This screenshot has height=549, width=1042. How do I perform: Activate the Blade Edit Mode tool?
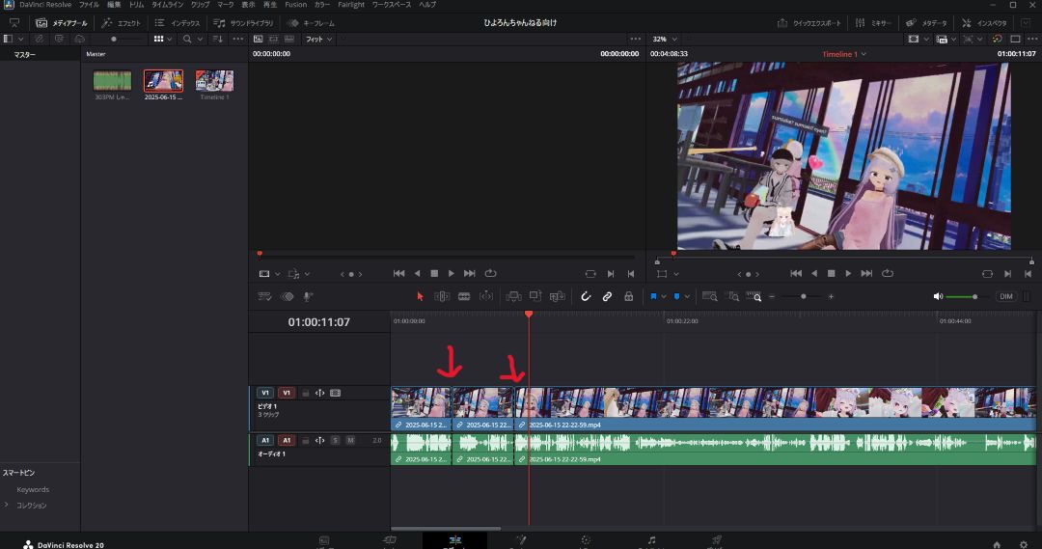click(464, 297)
